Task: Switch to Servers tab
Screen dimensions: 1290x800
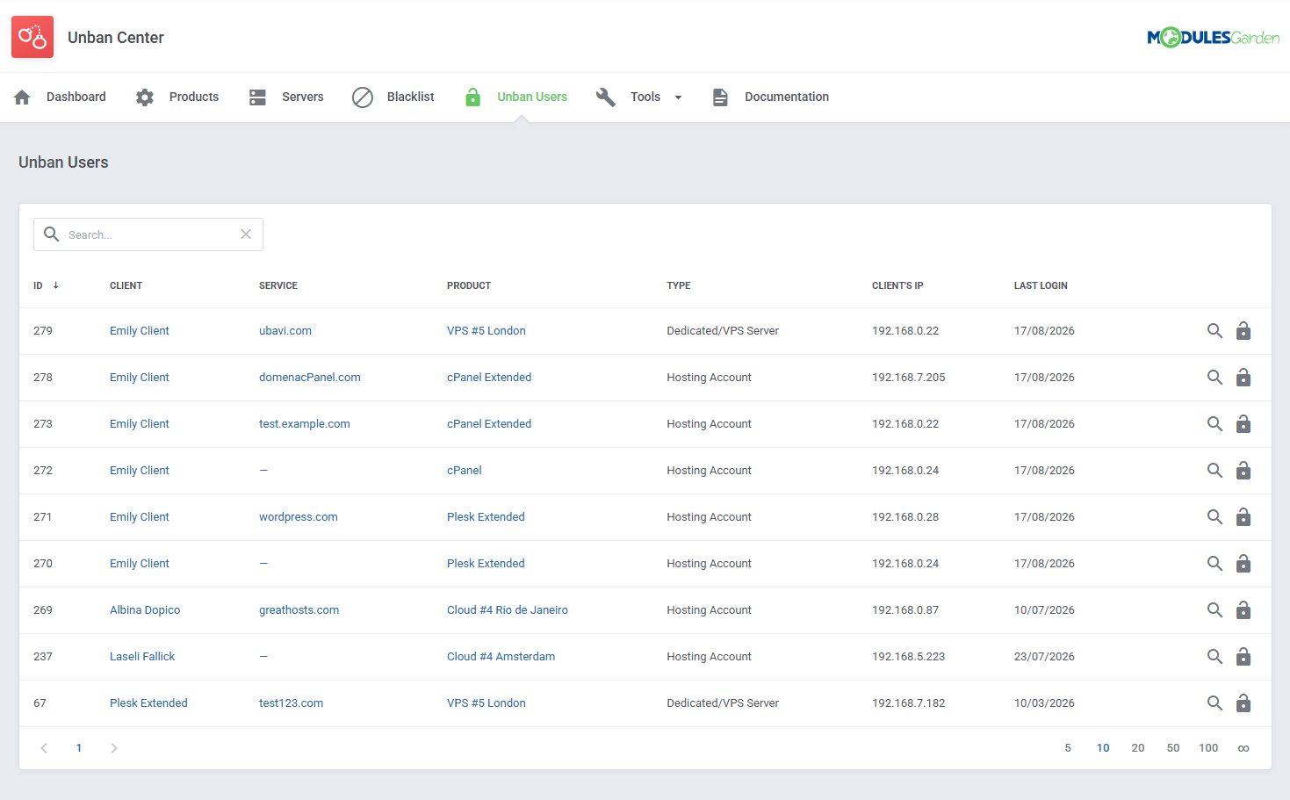Action: point(286,97)
